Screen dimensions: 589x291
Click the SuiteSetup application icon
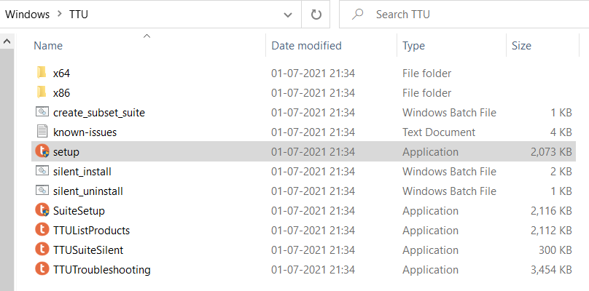(x=42, y=210)
